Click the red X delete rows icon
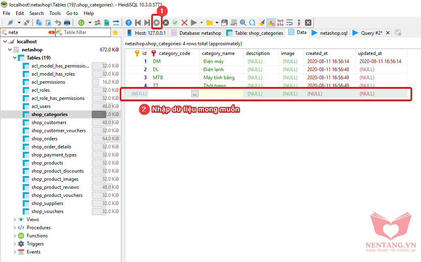This screenshot has height=262, width=421. [184, 23]
